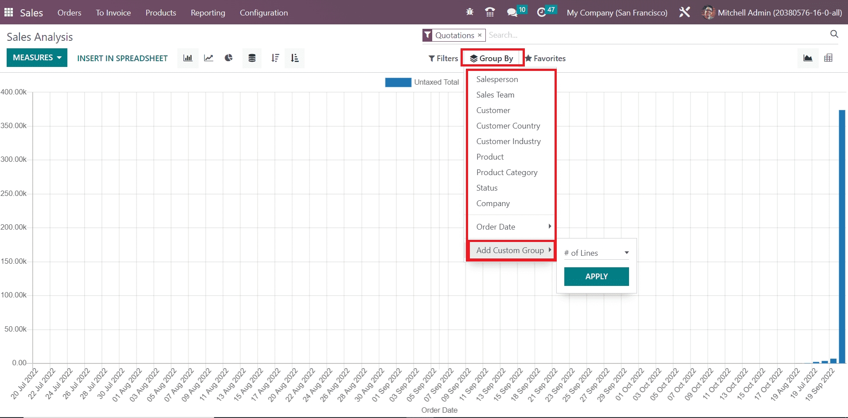The image size is (848, 418).
Task: Open the debug bug icon menu
Action: [x=469, y=12]
